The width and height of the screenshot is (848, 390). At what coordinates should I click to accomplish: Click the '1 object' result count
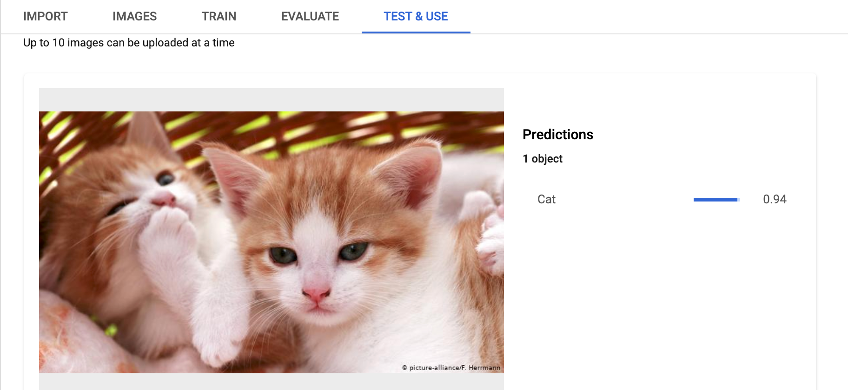click(542, 158)
